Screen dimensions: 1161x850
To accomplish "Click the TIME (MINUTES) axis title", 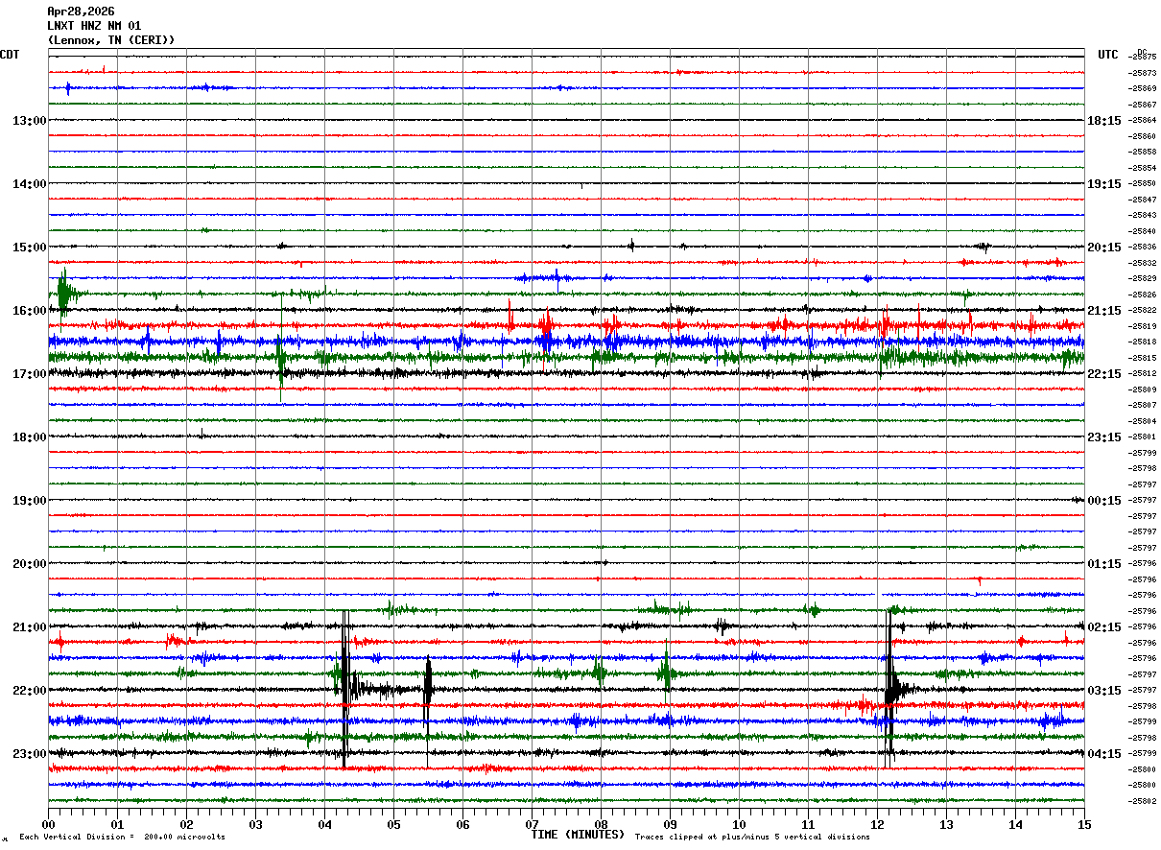I will coord(578,835).
